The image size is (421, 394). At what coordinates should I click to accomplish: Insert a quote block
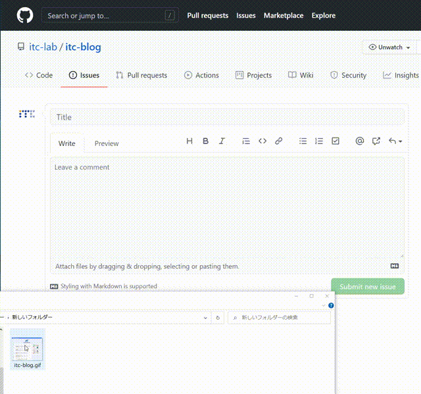(246, 141)
